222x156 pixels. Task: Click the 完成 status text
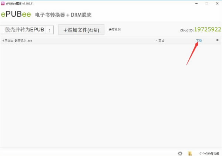pos(161,41)
